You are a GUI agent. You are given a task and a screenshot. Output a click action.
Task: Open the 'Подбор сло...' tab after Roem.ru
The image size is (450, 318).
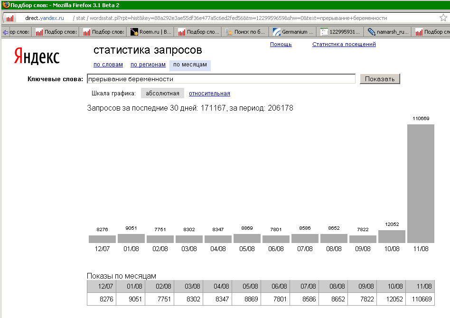198,32
